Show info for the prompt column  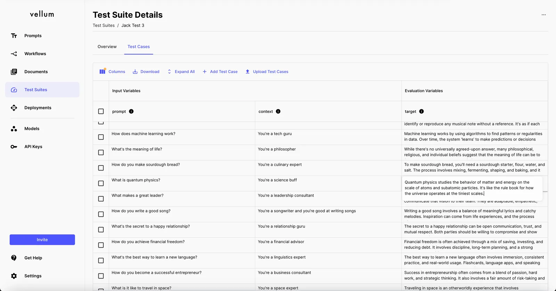[131, 111]
